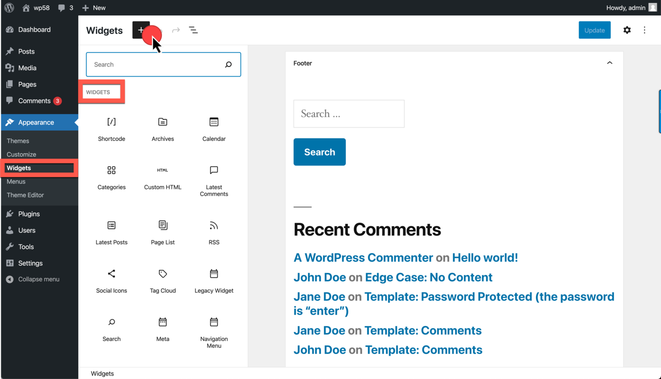This screenshot has height=379, width=661.
Task: Collapse the admin sidebar menu
Action: (38, 279)
